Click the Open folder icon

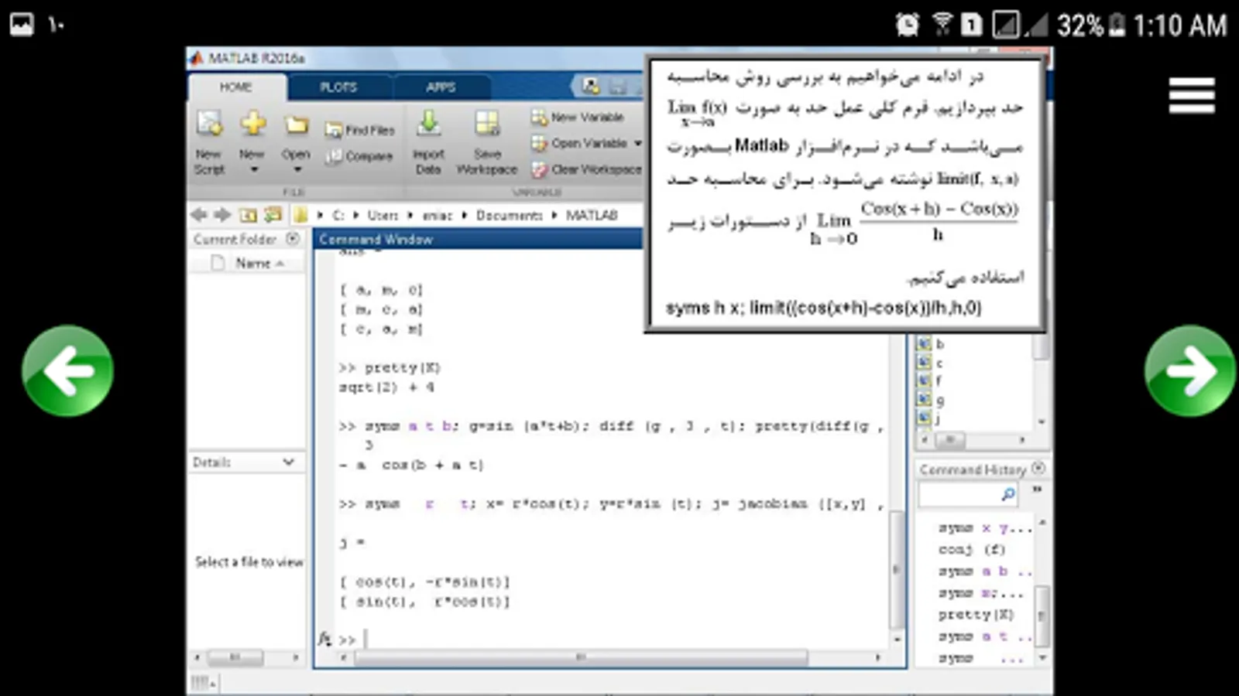coord(296,125)
